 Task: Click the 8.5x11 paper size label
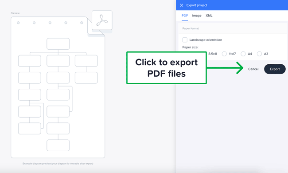click(x=213, y=54)
